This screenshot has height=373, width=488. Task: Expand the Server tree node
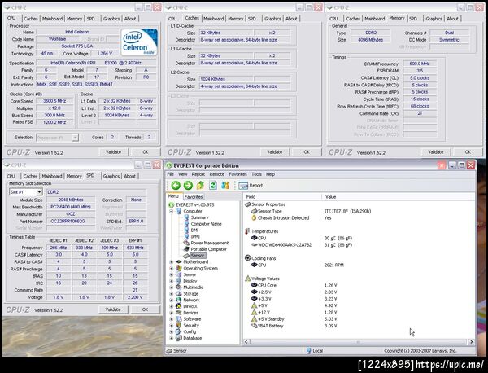click(x=171, y=274)
